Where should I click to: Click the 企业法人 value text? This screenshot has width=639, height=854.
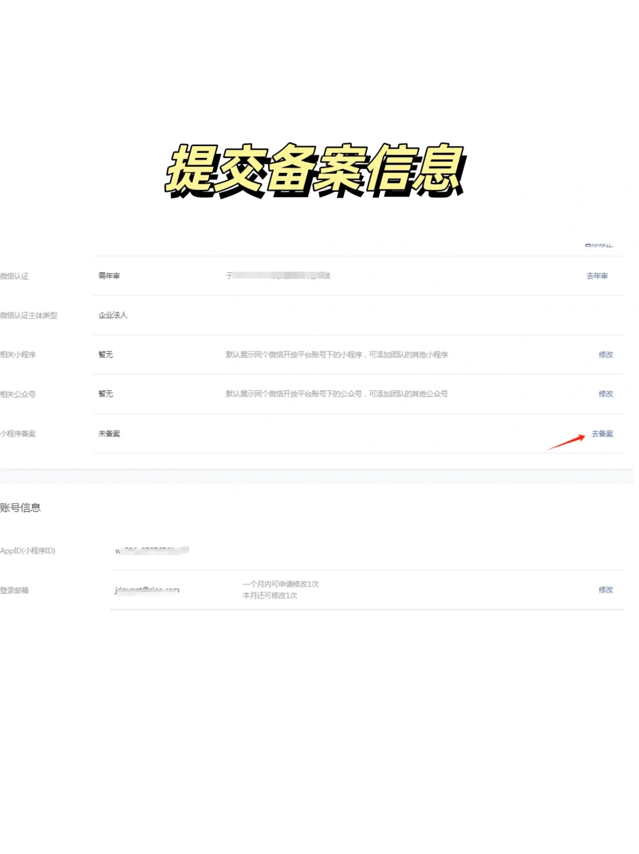(x=112, y=315)
